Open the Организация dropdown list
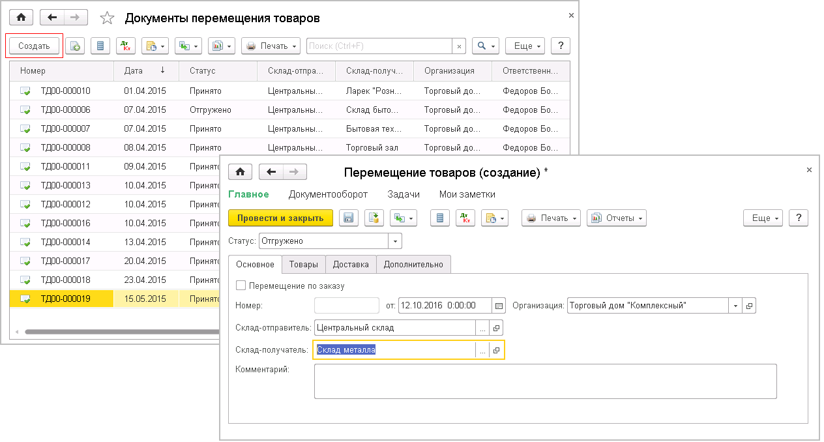 click(x=735, y=305)
